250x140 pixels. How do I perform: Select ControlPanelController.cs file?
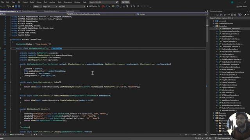point(230,47)
